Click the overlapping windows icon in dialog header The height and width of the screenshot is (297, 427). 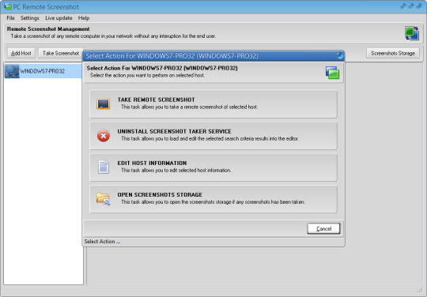332,73
